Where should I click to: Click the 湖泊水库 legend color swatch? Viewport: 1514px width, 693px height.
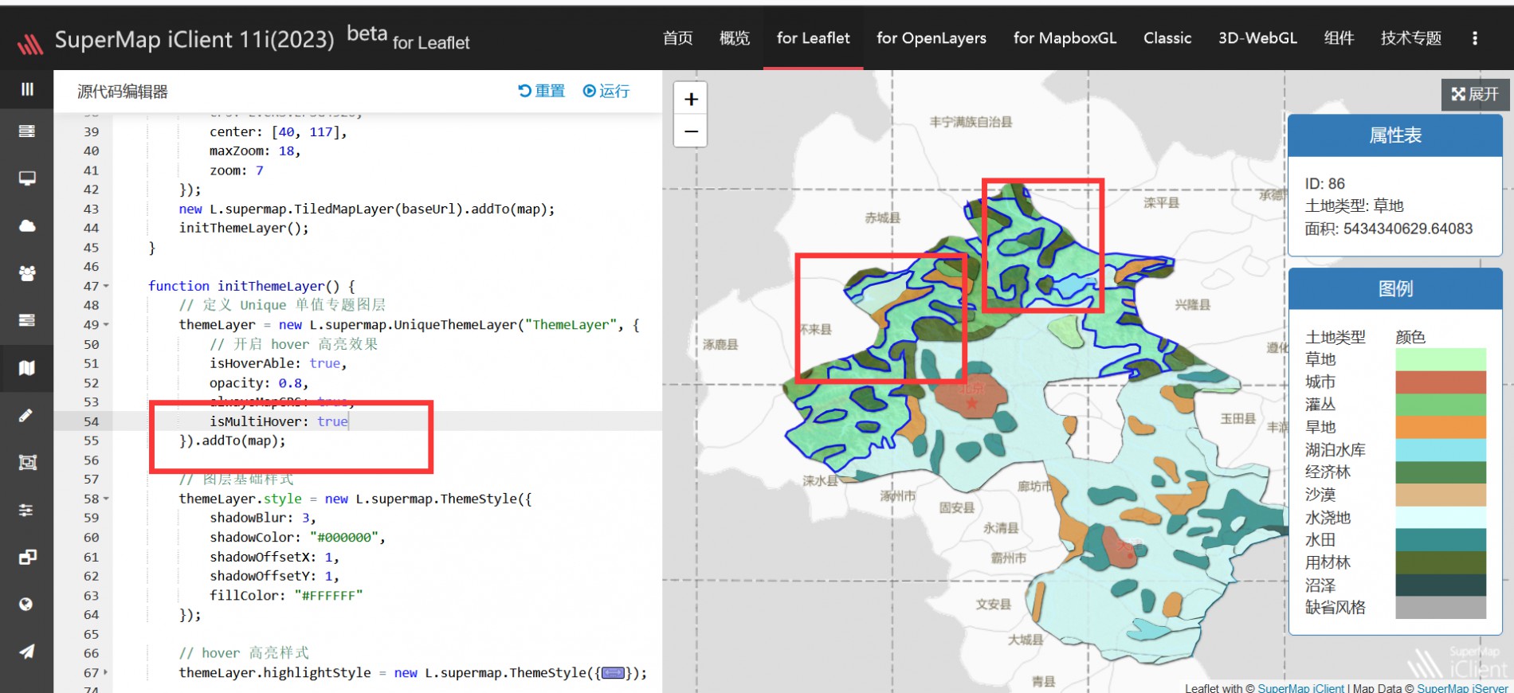coord(1441,449)
